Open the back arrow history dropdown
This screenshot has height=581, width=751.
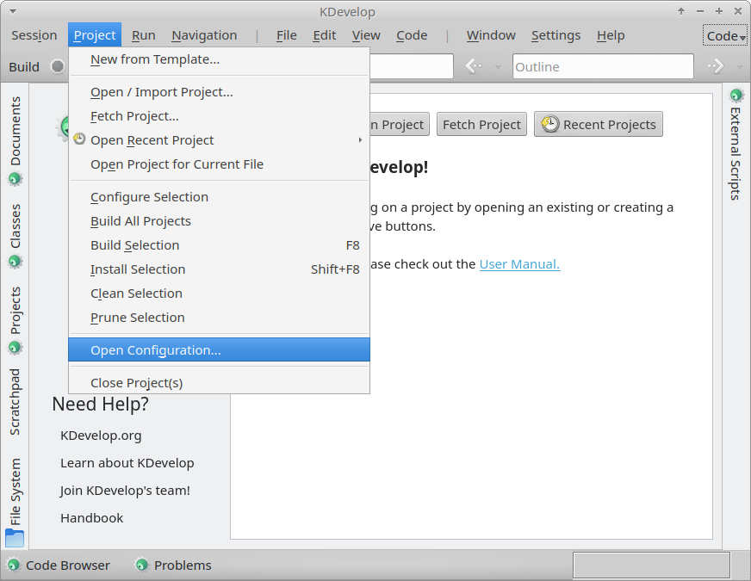point(498,67)
